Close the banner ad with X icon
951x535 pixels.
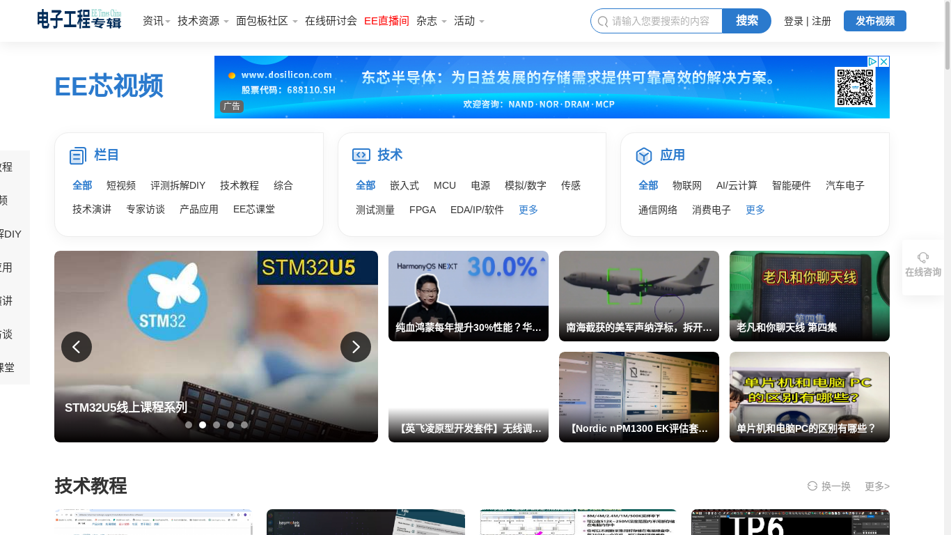tap(884, 61)
